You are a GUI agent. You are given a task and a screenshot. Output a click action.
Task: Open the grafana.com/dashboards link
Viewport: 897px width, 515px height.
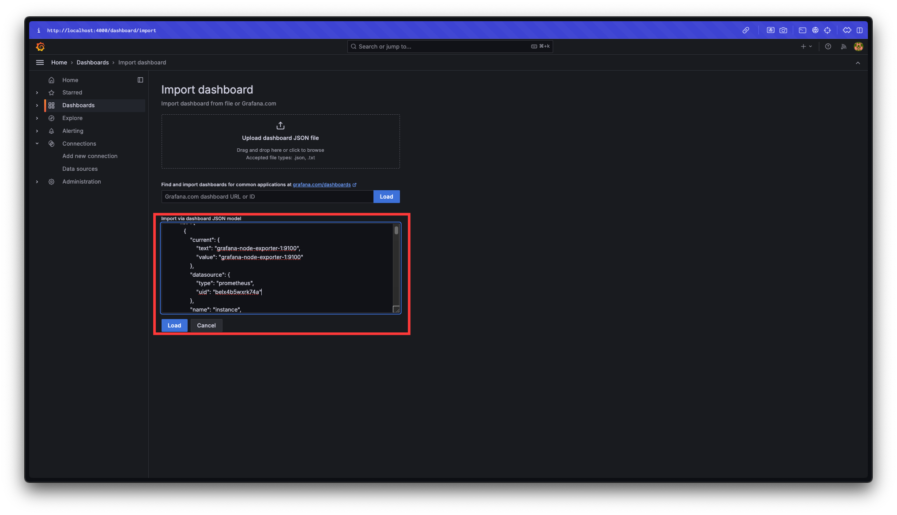point(321,184)
